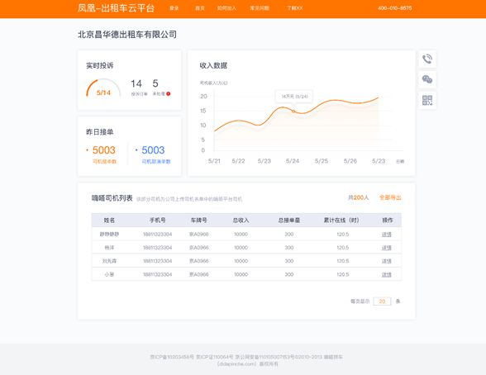The width and height of the screenshot is (486, 375).
Task: Click the 5/21 date label on chart axis
Action: (x=214, y=161)
